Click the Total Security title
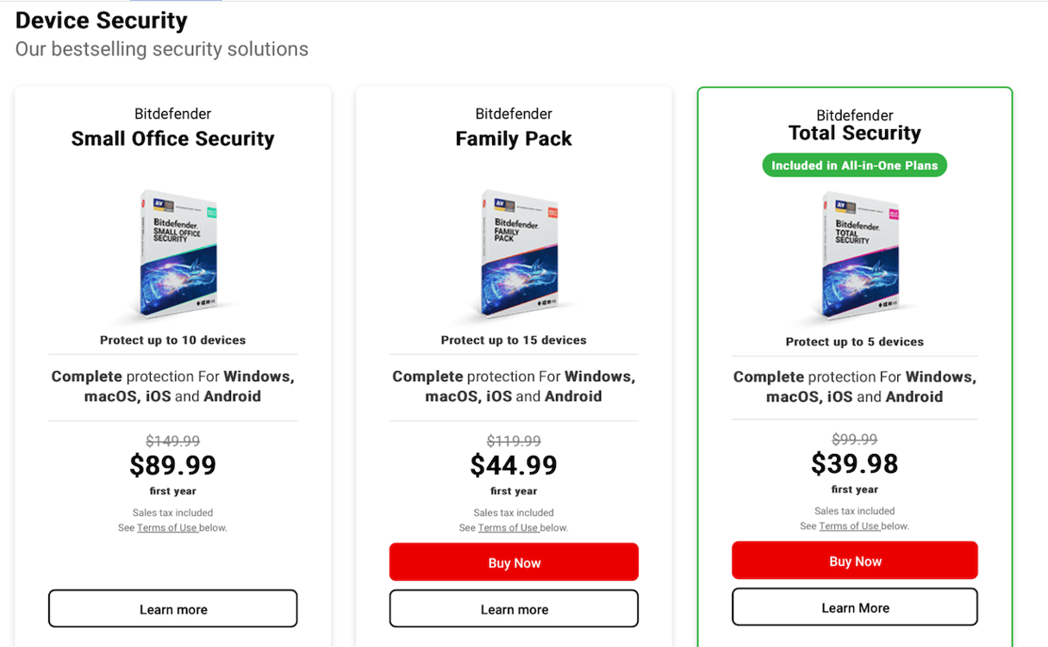1048x647 pixels. [x=855, y=133]
